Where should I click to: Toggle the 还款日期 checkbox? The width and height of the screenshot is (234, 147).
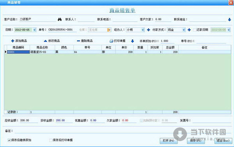(x=195, y=30)
